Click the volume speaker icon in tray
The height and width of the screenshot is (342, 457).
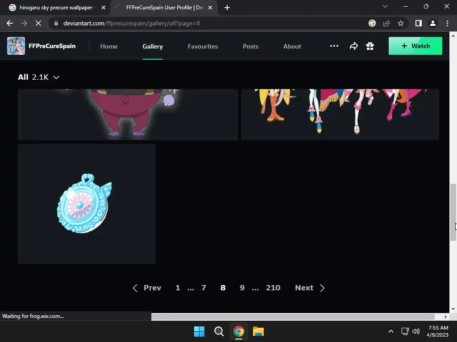pos(416,331)
